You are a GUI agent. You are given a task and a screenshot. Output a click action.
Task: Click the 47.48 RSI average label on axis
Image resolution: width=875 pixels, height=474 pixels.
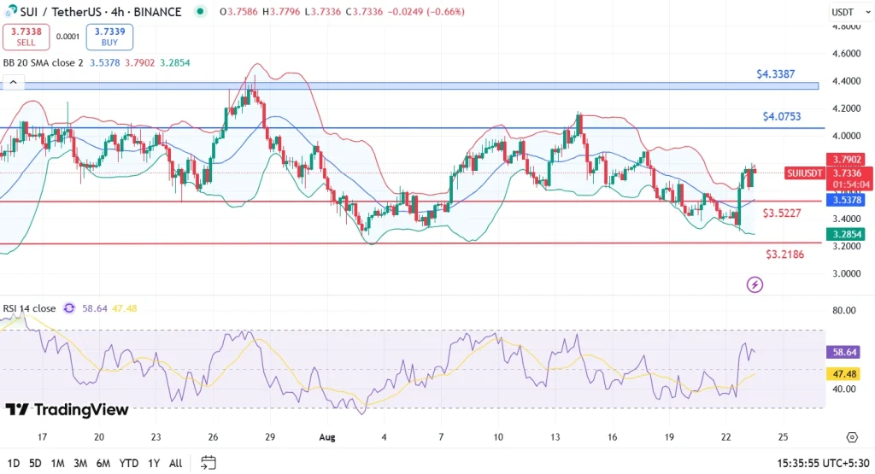[843, 374]
